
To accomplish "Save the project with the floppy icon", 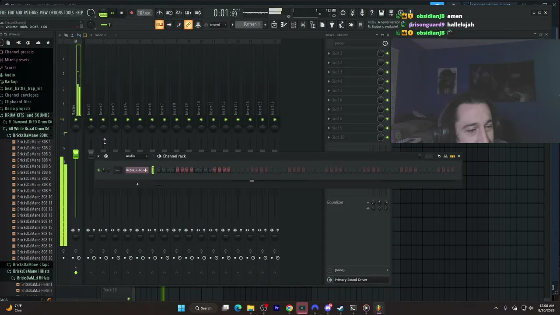I will click(381, 13).
